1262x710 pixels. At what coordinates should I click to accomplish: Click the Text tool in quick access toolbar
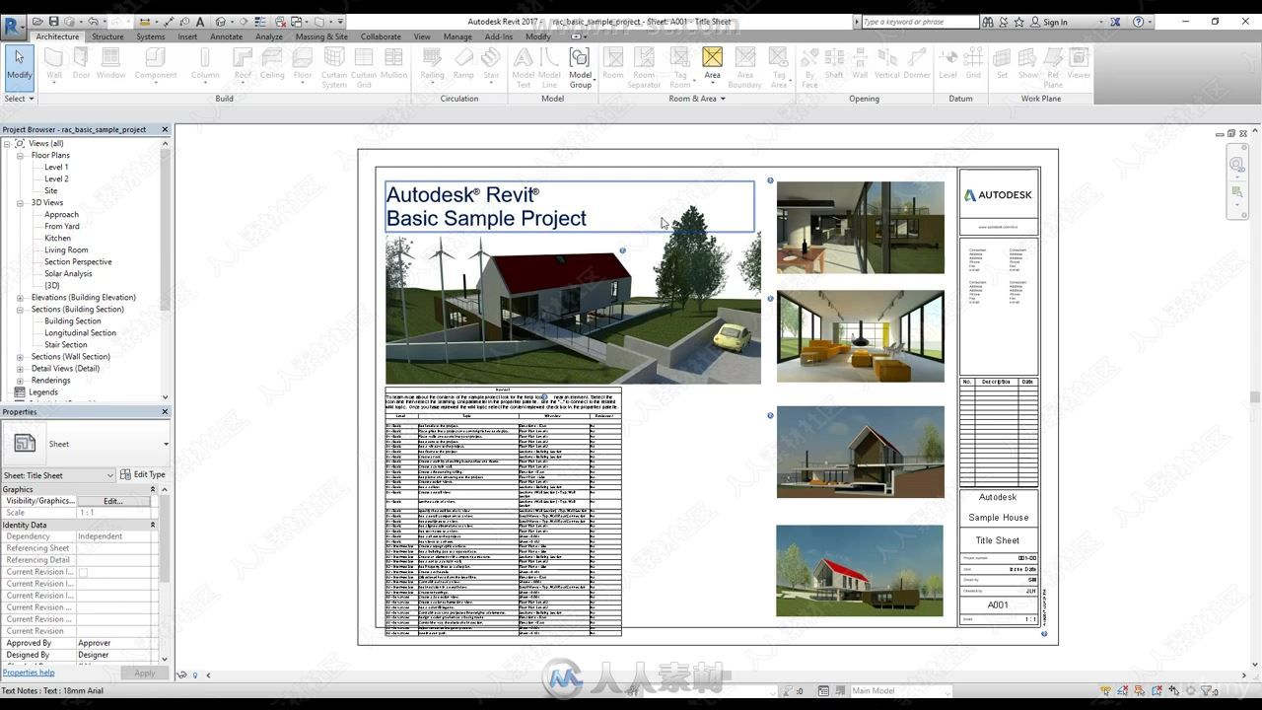(x=200, y=21)
